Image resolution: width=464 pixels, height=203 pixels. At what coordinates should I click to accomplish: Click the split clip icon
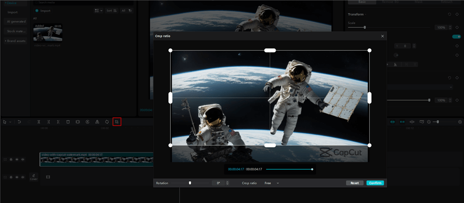(x=39, y=122)
